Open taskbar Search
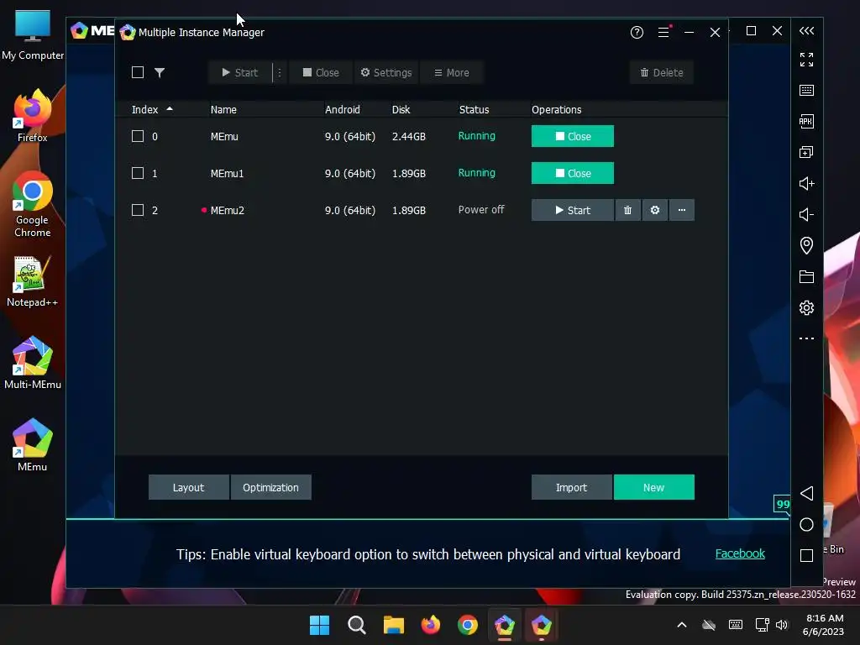This screenshot has height=645, width=860. 356,625
